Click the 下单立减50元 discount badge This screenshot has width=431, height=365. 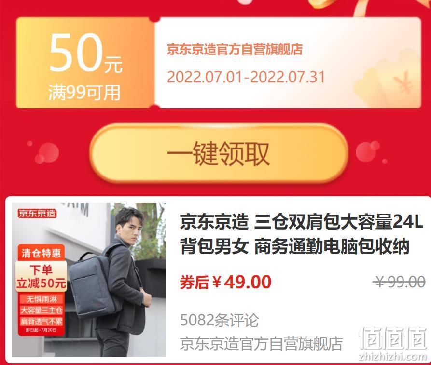pyautogui.click(x=41, y=277)
